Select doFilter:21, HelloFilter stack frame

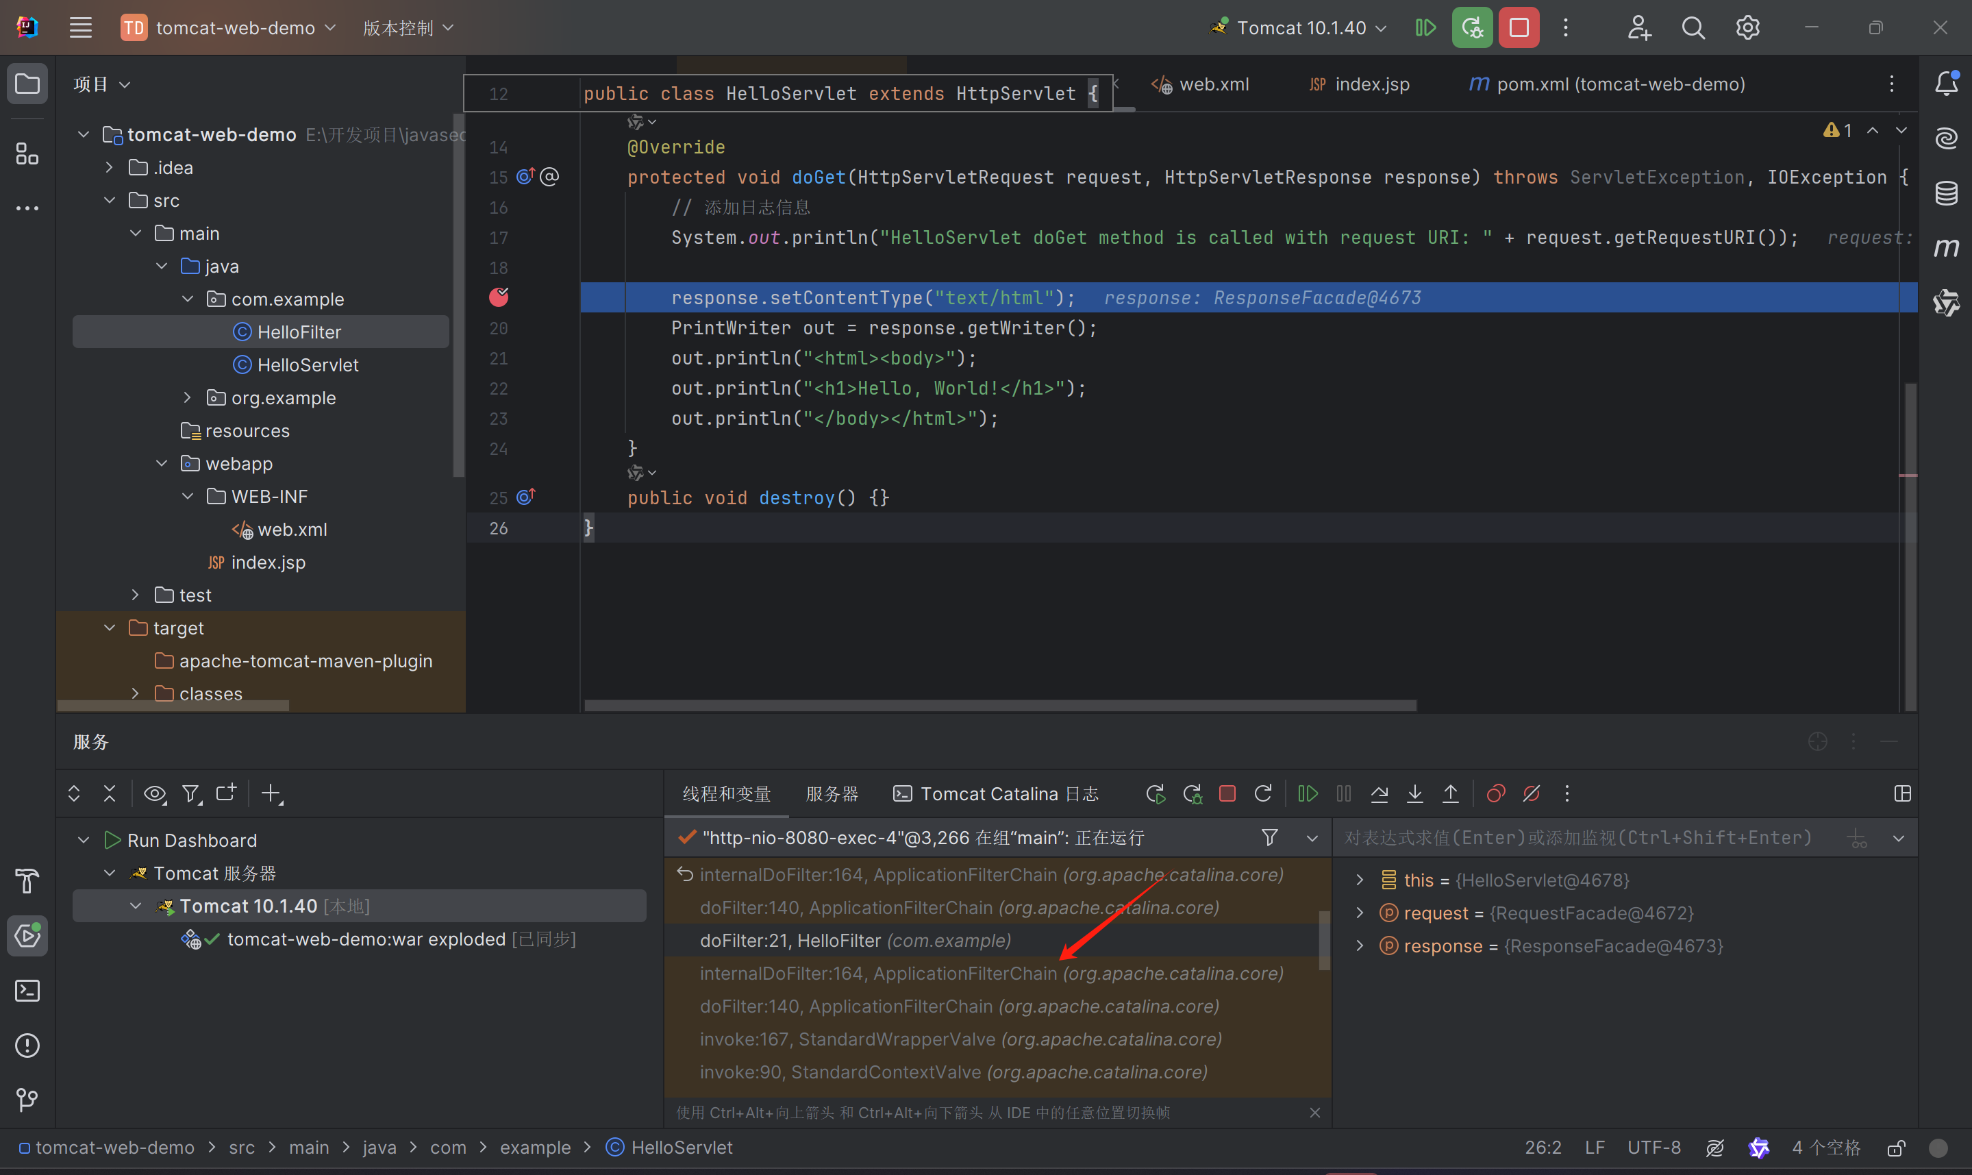tap(855, 941)
